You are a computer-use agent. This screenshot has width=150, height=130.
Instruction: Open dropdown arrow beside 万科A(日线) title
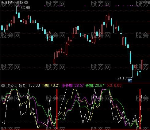[26, 2]
